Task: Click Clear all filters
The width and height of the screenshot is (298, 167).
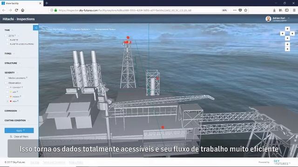Action: tap(21, 136)
